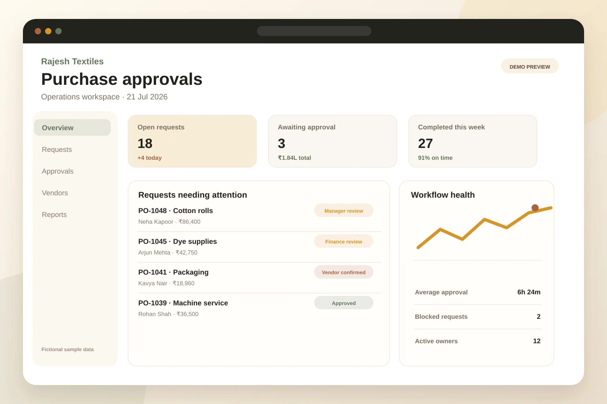Screen dimensions: 607x404
Task: Open the Open requests card
Action: 192,141
